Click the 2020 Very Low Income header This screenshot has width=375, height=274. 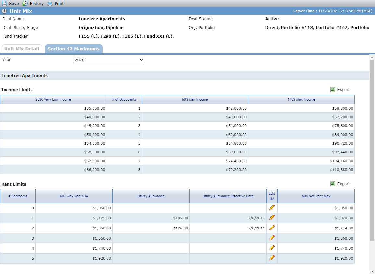tap(53, 99)
